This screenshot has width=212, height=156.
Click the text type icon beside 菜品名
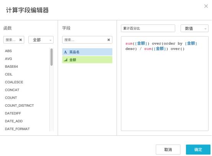tap(66, 52)
